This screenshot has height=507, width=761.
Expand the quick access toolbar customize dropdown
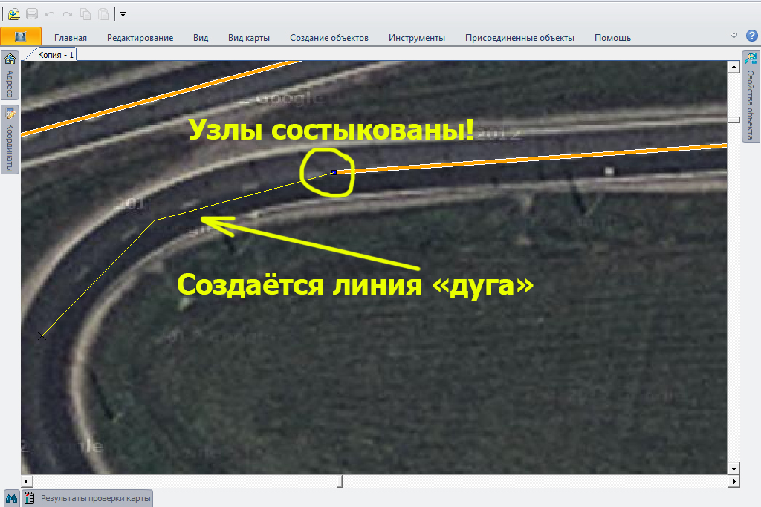[x=123, y=13]
